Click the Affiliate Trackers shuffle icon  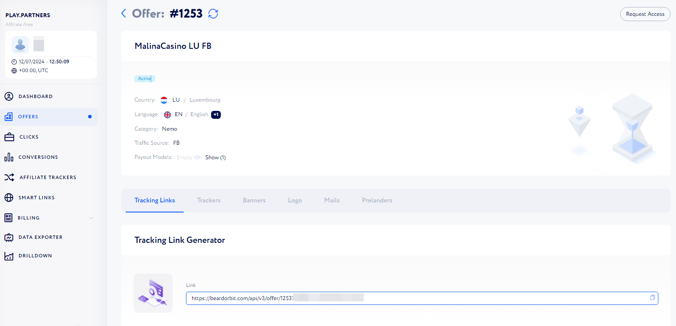click(9, 177)
